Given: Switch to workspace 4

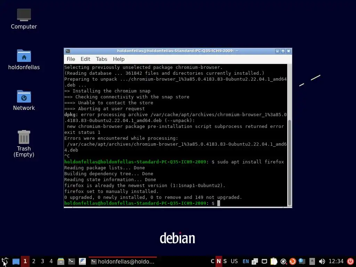Looking at the screenshot, I should click(x=51, y=261).
